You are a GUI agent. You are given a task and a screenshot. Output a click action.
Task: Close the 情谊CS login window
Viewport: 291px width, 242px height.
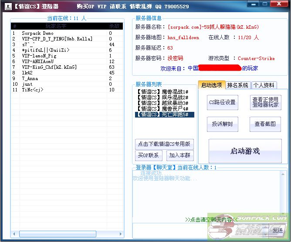click(279, 4)
